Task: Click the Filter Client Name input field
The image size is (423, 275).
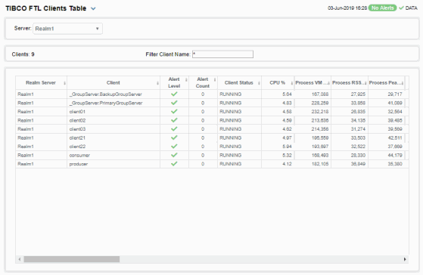Action: (222, 54)
